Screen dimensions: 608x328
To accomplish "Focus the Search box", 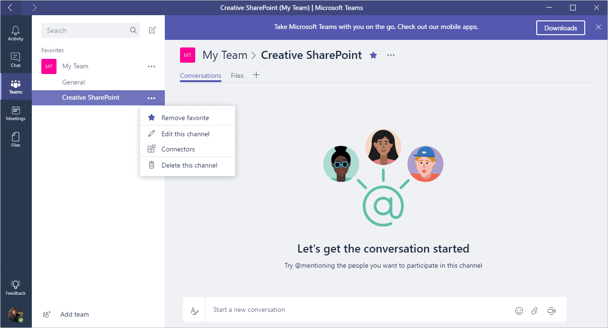I will [91, 30].
